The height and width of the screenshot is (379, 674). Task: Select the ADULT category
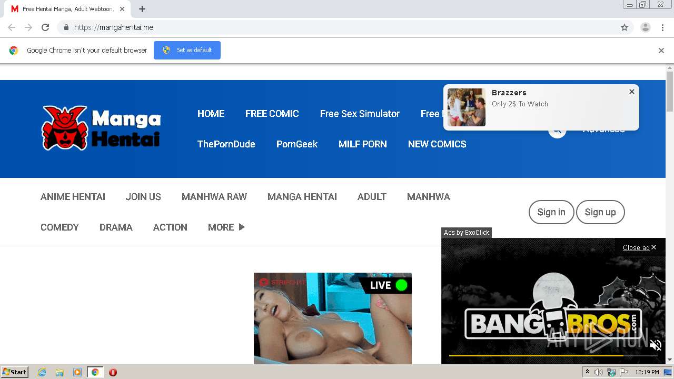(x=372, y=197)
